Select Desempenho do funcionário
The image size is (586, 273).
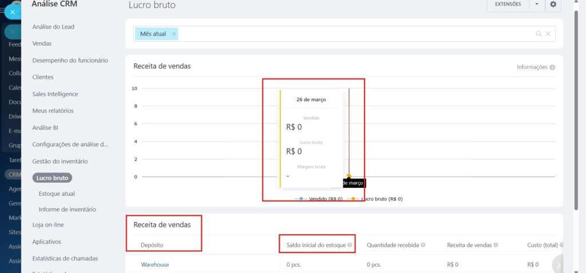70,61
